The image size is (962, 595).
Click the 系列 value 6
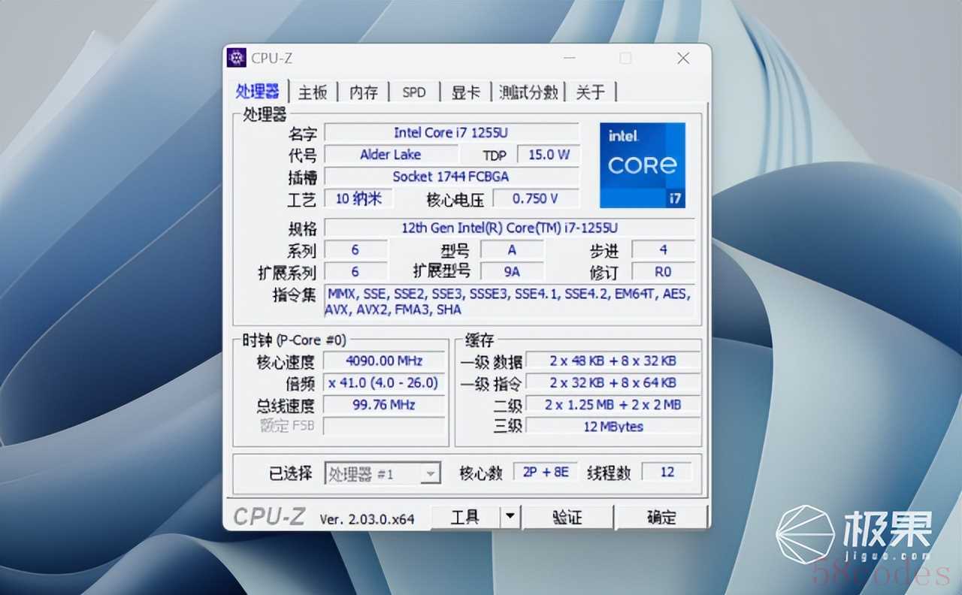[355, 249]
